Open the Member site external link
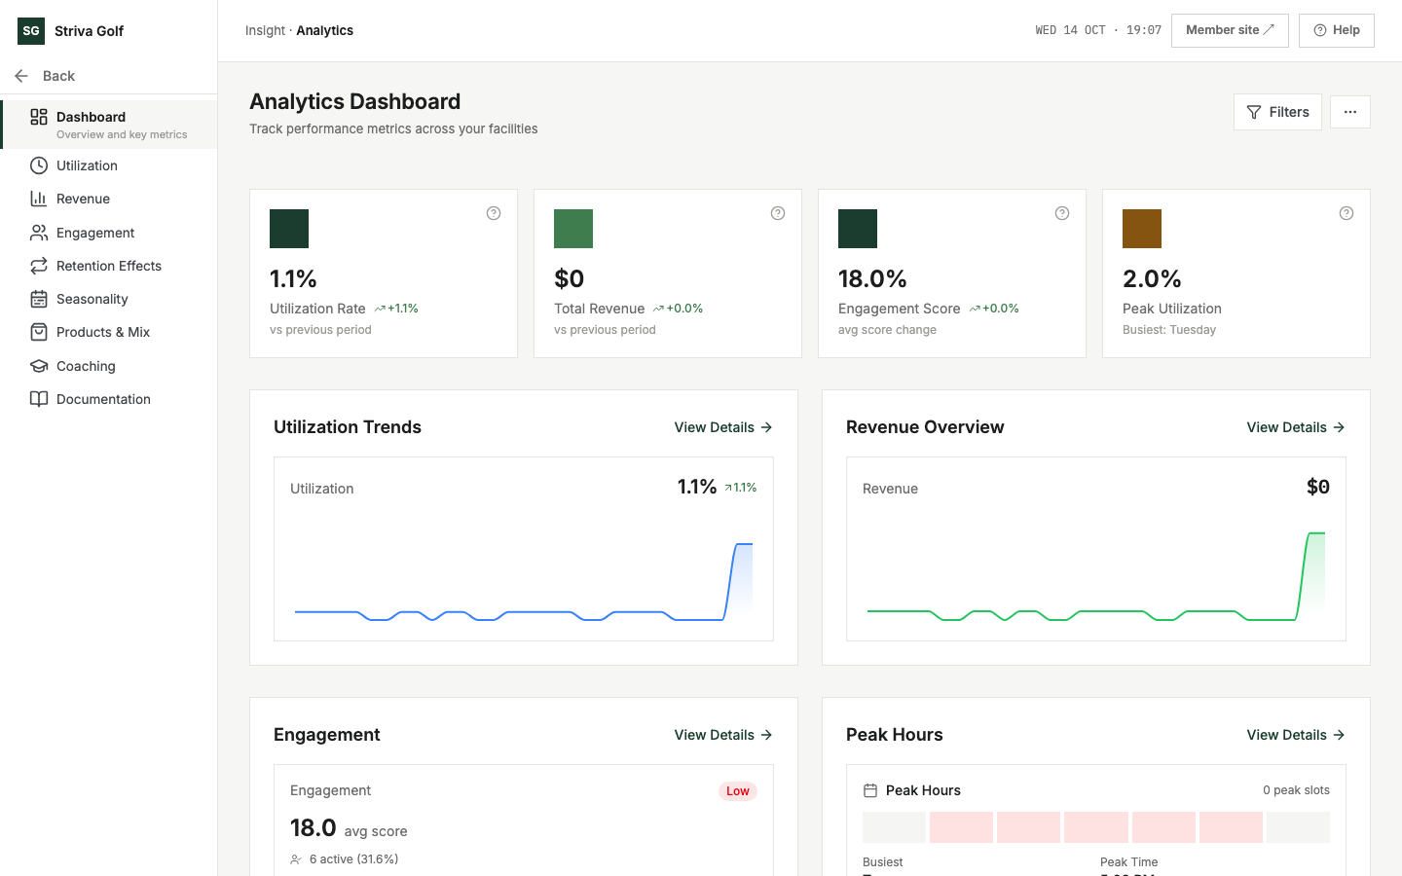This screenshot has height=876, width=1402. (1230, 30)
